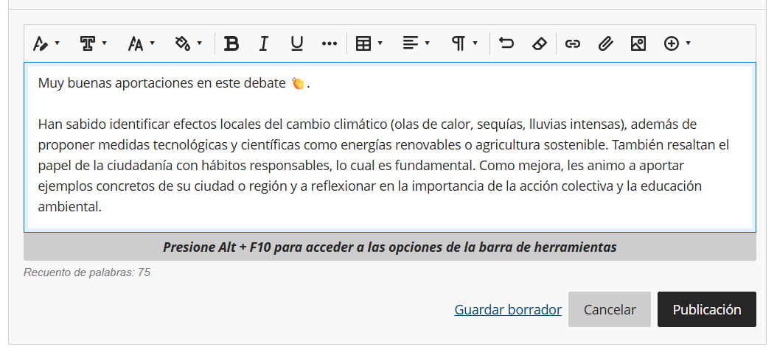Attach a file using the paperclip icon
The width and height of the screenshot is (777, 352).
point(605,44)
